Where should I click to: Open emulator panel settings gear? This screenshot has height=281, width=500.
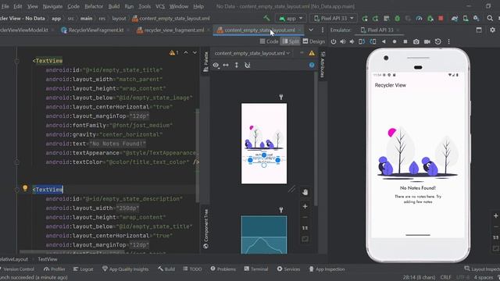(x=492, y=30)
